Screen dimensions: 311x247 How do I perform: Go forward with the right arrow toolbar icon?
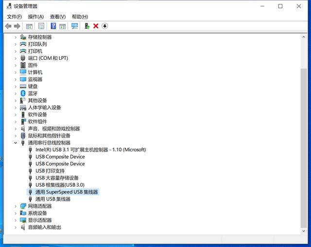17,26
